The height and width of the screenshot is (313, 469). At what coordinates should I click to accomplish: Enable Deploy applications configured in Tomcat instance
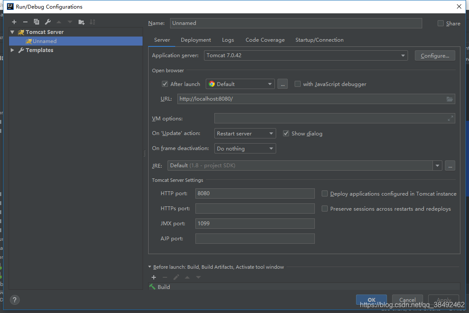pyautogui.click(x=325, y=194)
